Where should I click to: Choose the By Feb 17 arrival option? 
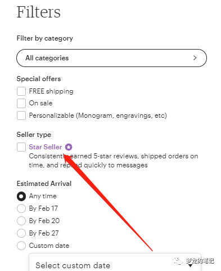pos(21,208)
